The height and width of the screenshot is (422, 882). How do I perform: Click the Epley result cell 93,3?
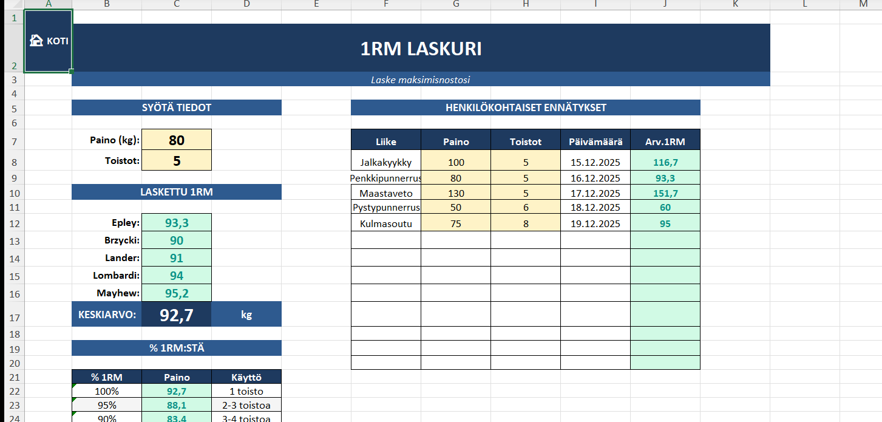(x=177, y=223)
